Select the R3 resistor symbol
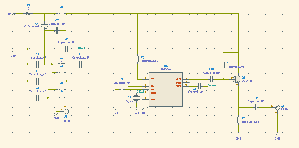299x148 pixels. 137,59
